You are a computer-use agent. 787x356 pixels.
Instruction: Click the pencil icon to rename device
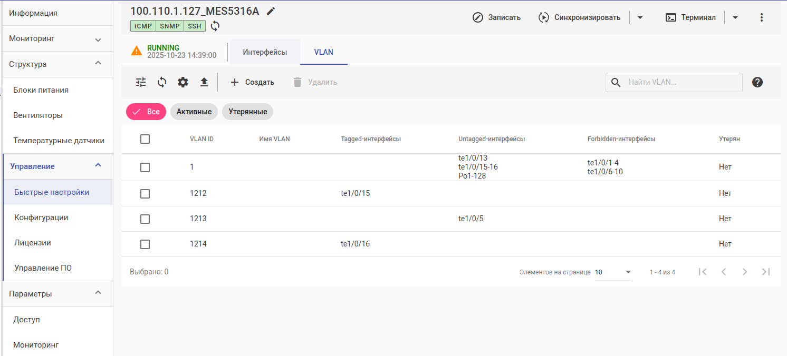pos(271,11)
